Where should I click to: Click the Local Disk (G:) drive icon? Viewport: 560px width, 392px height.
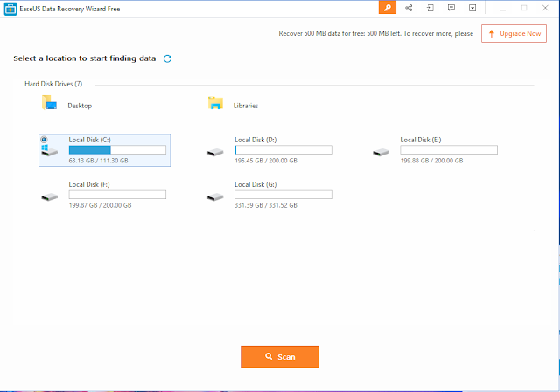(215, 197)
